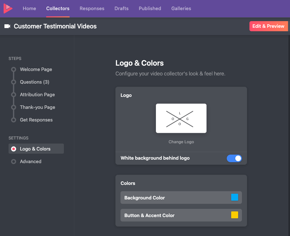
Task: Click the logo preview thumbnail
Action: pyautogui.click(x=181, y=118)
